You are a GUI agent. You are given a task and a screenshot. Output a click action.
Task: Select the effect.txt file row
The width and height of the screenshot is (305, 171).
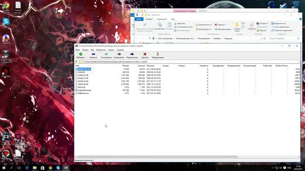81,87
